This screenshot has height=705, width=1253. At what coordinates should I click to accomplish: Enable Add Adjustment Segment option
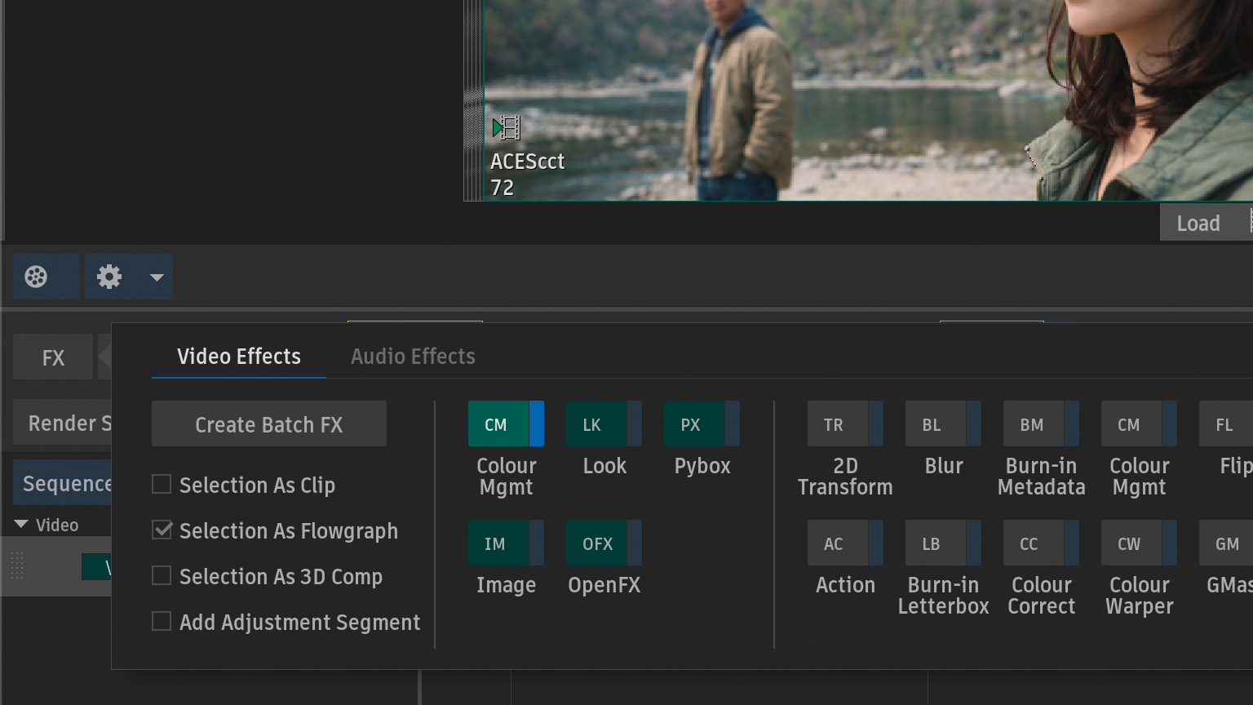[x=162, y=622]
